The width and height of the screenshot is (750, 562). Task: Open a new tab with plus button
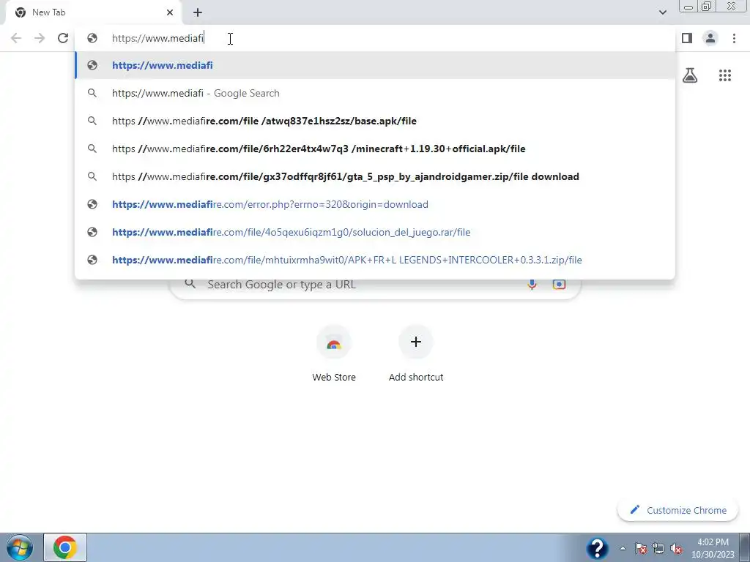coord(198,12)
